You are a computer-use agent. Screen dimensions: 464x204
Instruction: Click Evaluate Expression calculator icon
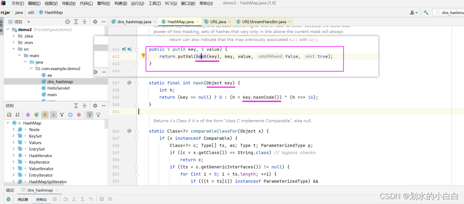[x=101, y=199]
